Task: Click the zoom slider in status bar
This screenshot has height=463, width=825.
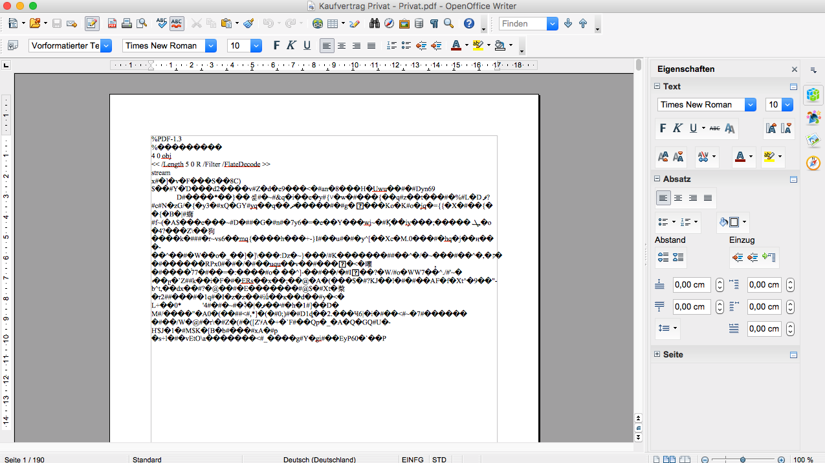Action: (742, 459)
